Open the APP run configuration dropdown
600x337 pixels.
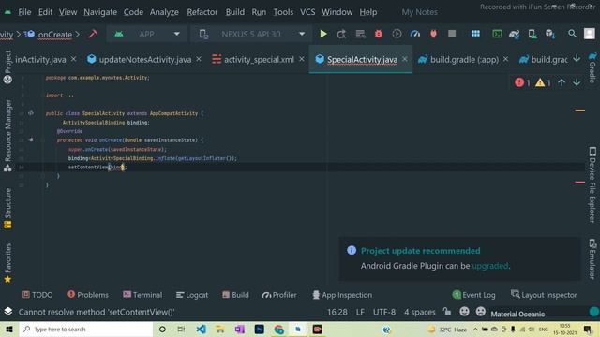click(146, 34)
